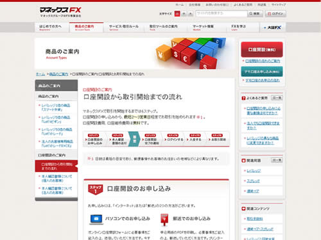Click the 一覧 button in 関連用語 panel
Screen dimensions: 321x240
pos(277,160)
